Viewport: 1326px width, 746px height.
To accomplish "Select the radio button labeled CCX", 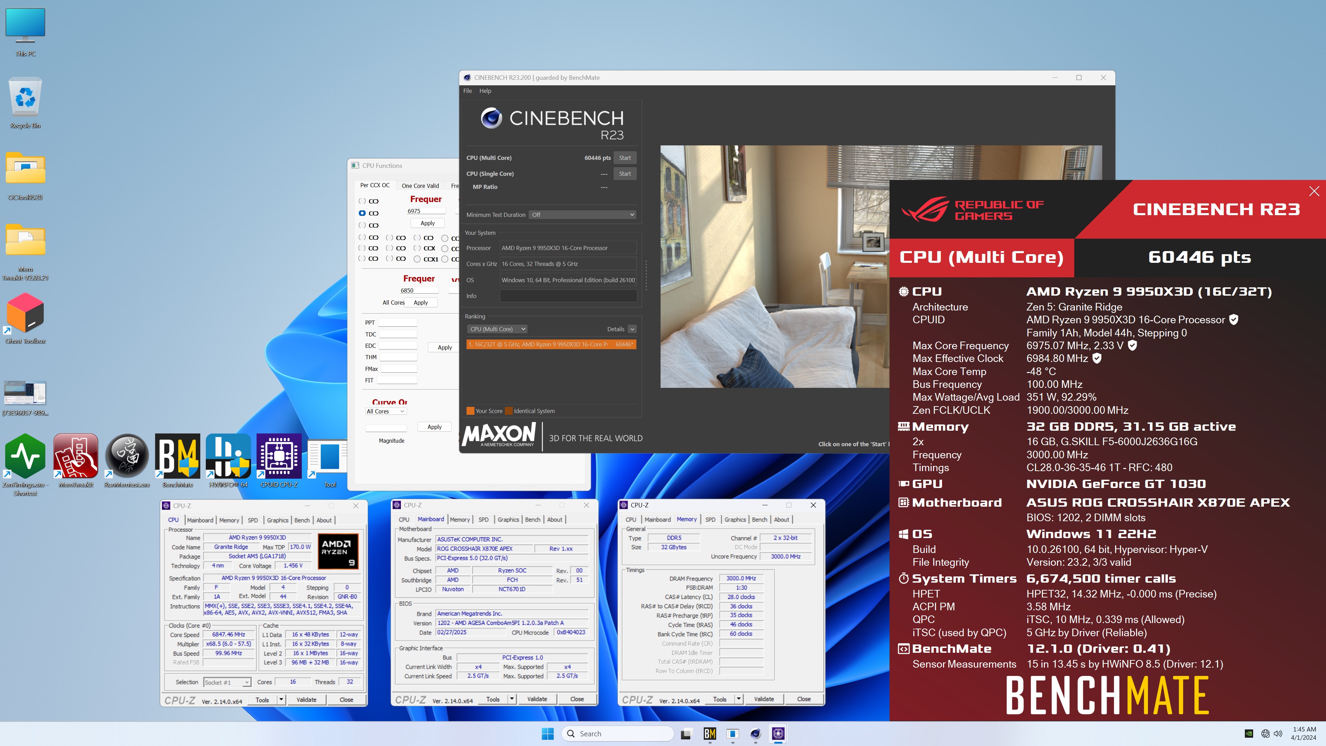I will 417,248.
